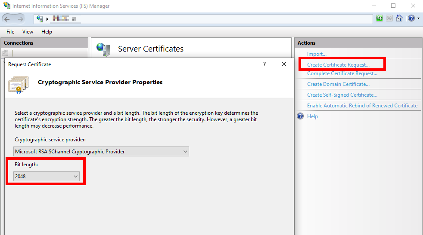Maximize the IIS Manager window
Viewport: 423px width, 235px height.
click(x=393, y=6)
